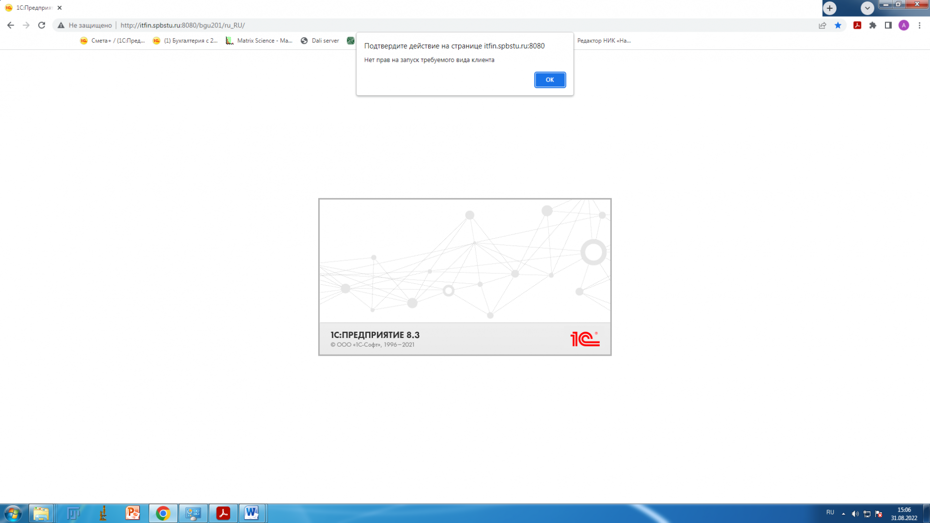Show hidden system tray icons
Image resolution: width=930 pixels, height=523 pixels.
pyautogui.click(x=843, y=514)
